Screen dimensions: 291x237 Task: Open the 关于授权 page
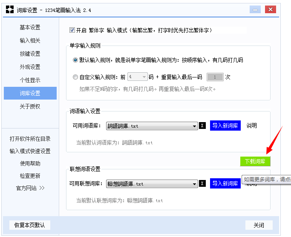click(30, 106)
